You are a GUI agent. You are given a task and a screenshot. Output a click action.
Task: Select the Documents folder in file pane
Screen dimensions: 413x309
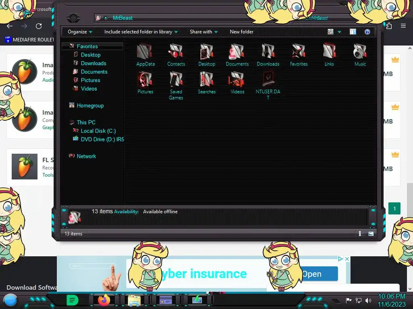[237, 55]
